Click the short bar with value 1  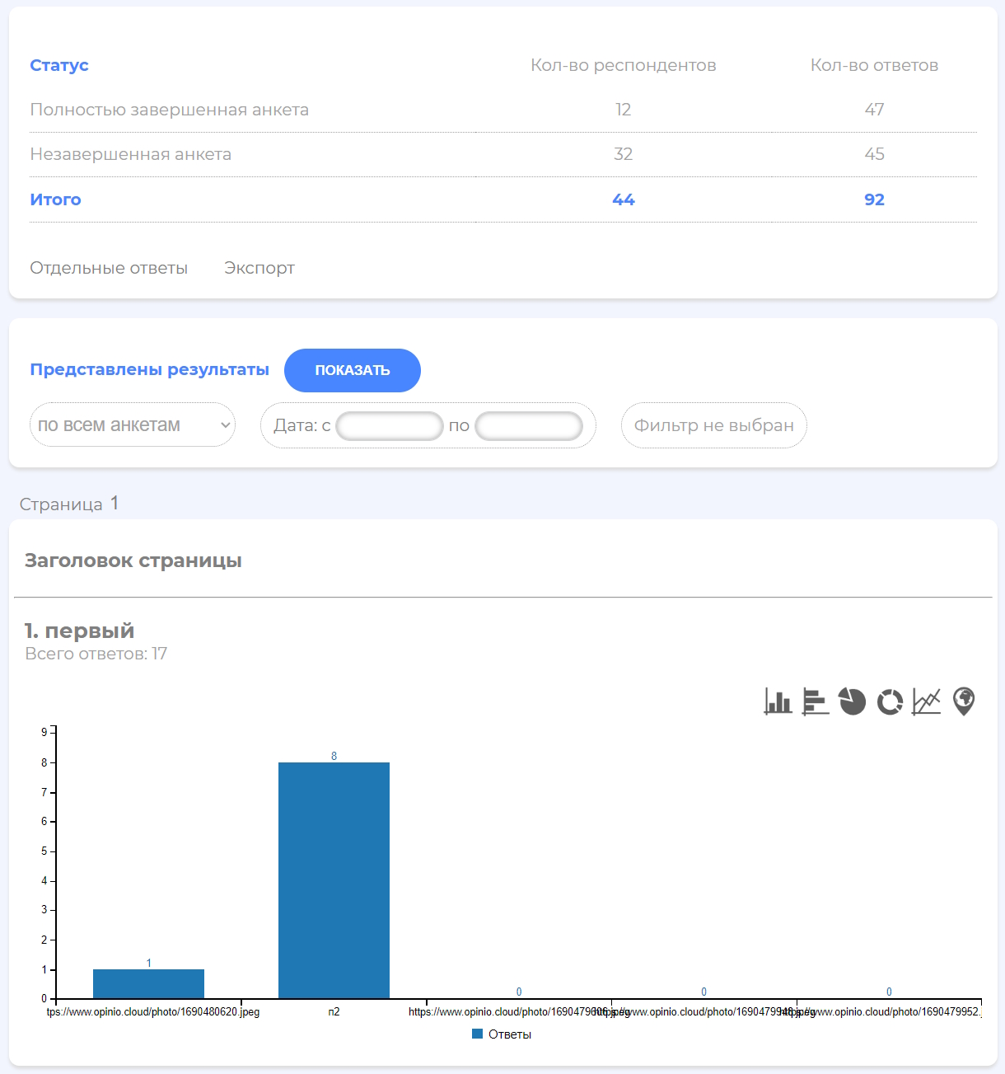(x=148, y=984)
